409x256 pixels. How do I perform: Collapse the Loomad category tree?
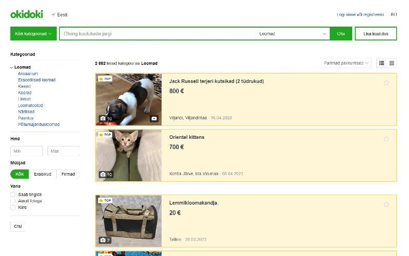(11, 68)
